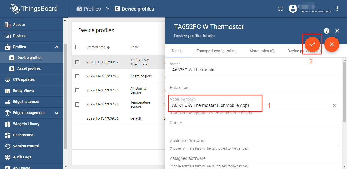Clear the Mobile dashboard selection
347x169 pixels.
[x=335, y=105]
